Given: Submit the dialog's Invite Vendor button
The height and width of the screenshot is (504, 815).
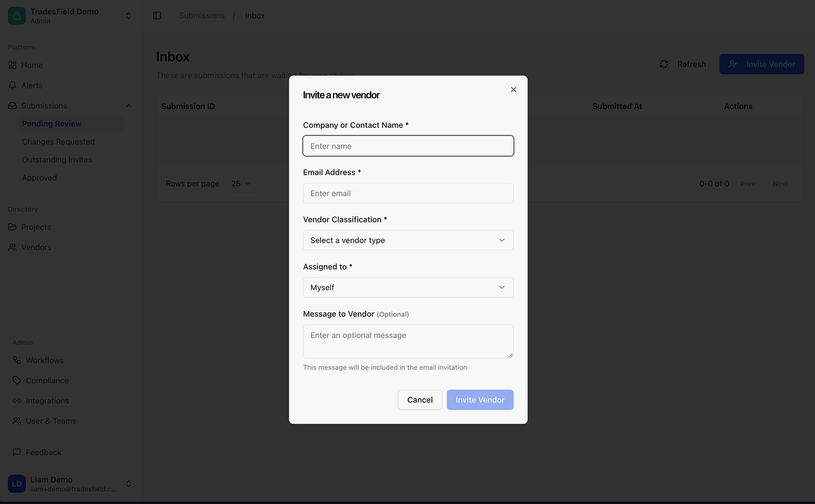Looking at the screenshot, I should [x=480, y=400].
